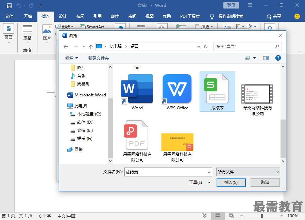Viewport: 305px width, 220px height.
Task: Click the 文件名 input field
Action: click(168, 172)
